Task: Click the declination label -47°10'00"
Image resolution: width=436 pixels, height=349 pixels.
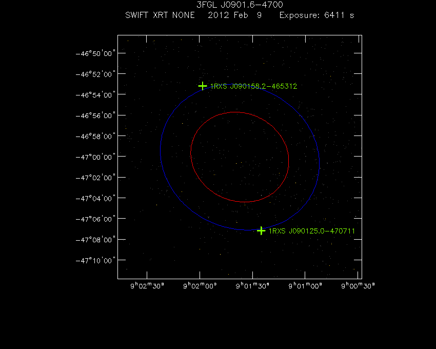Action: [x=95, y=261]
